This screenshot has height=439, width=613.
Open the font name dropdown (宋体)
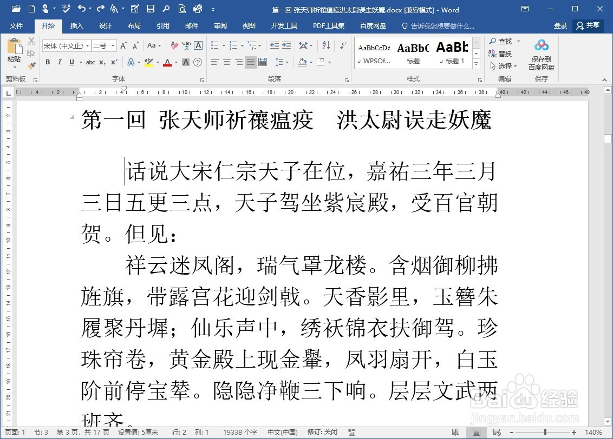[88, 45]
